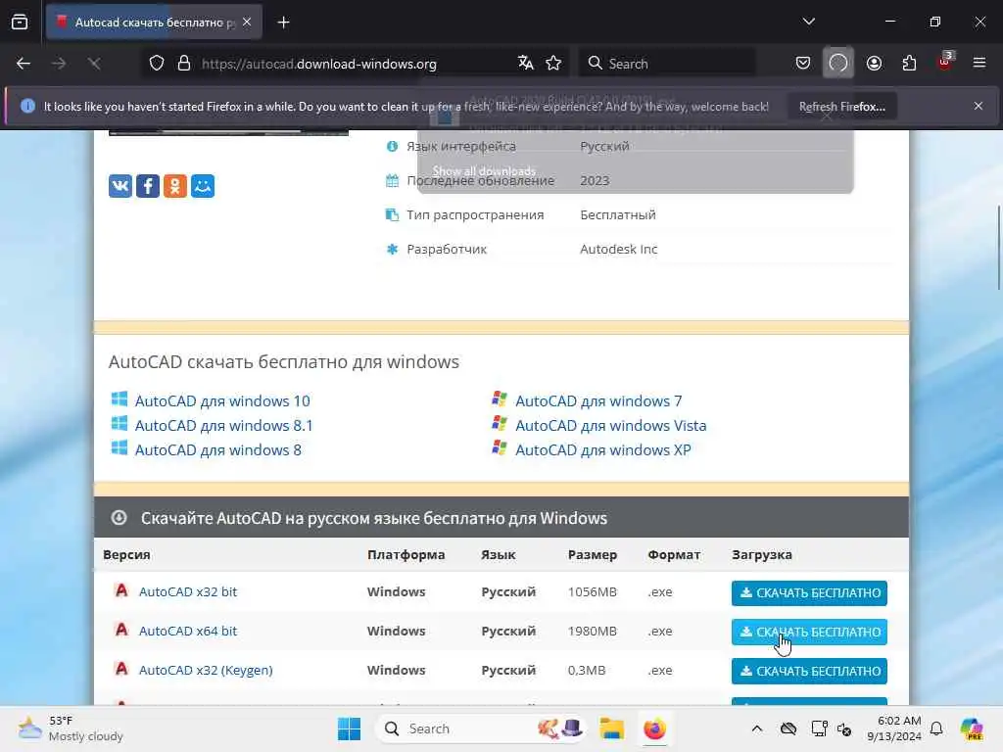Open Firefox account icon
The image size is (1003, 752).
[874, 64]
